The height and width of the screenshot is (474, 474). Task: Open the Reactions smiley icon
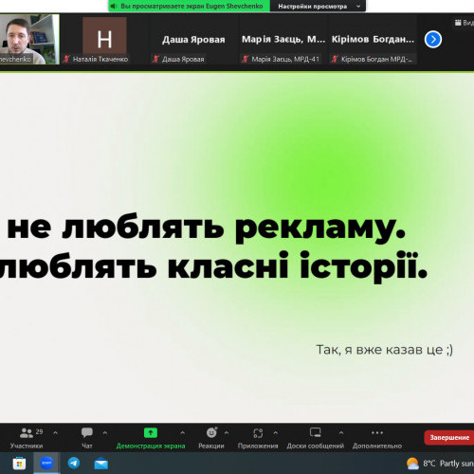211,432
